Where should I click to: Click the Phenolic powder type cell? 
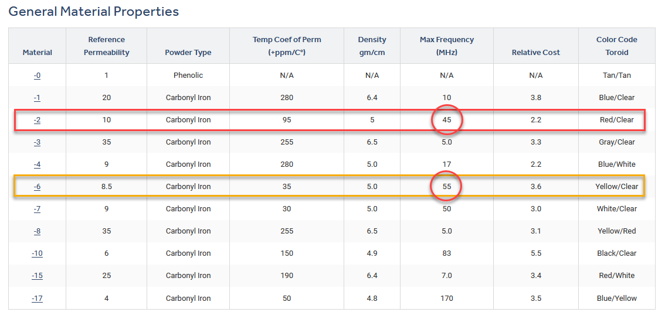click(188, 76)
